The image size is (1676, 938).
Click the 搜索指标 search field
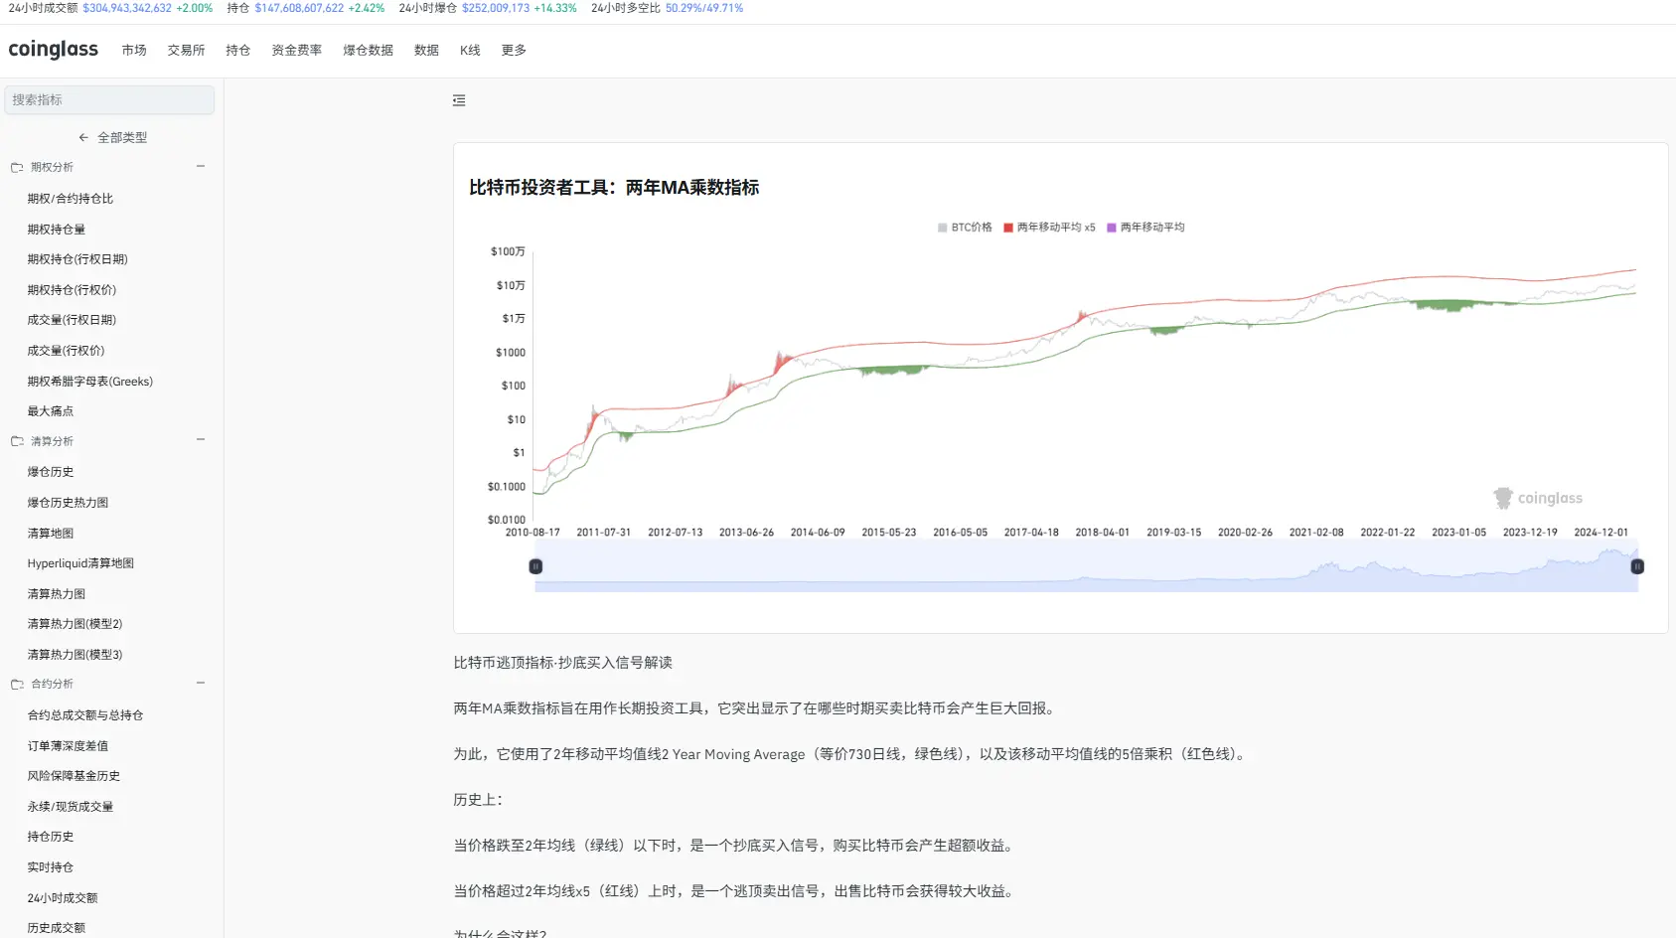coord(109,99)
